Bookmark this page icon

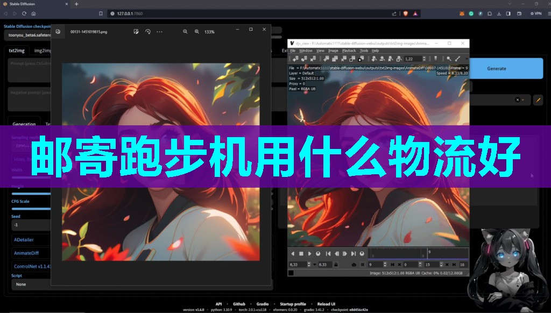pyautogui.click(x=101, y=13)
